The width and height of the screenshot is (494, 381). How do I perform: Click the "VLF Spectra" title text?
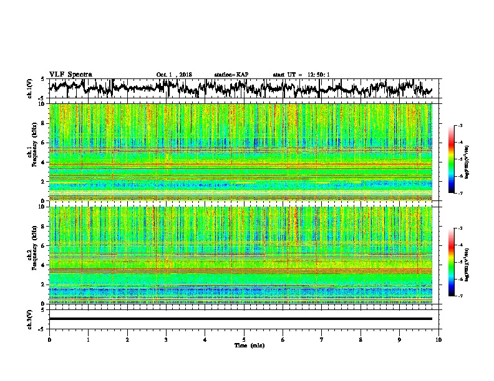click(70, 75)
